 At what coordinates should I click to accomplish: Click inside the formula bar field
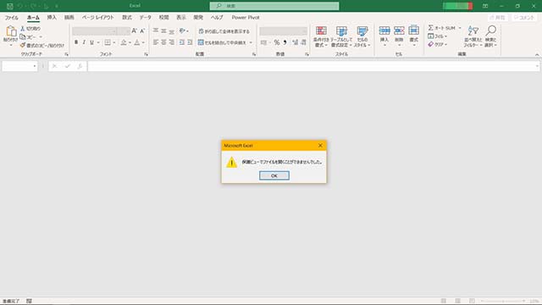pos(313,66)
